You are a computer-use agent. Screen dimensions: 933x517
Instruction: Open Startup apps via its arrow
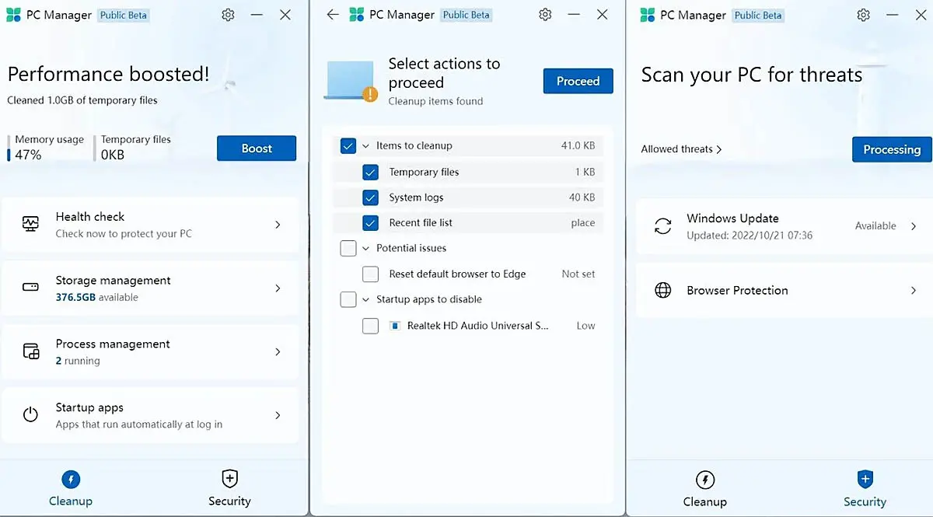(278, 416)
